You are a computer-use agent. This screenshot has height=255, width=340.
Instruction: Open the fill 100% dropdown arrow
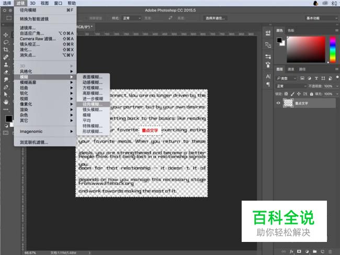click(x=337, y=94)
